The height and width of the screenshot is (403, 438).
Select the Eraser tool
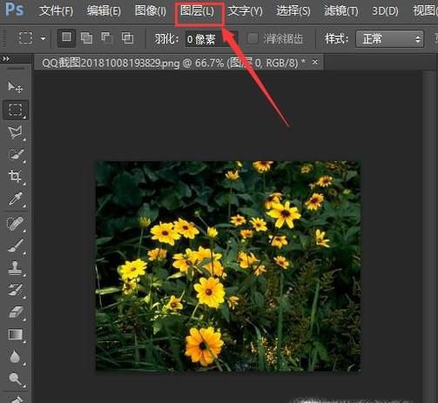click(x=16, y=312)
